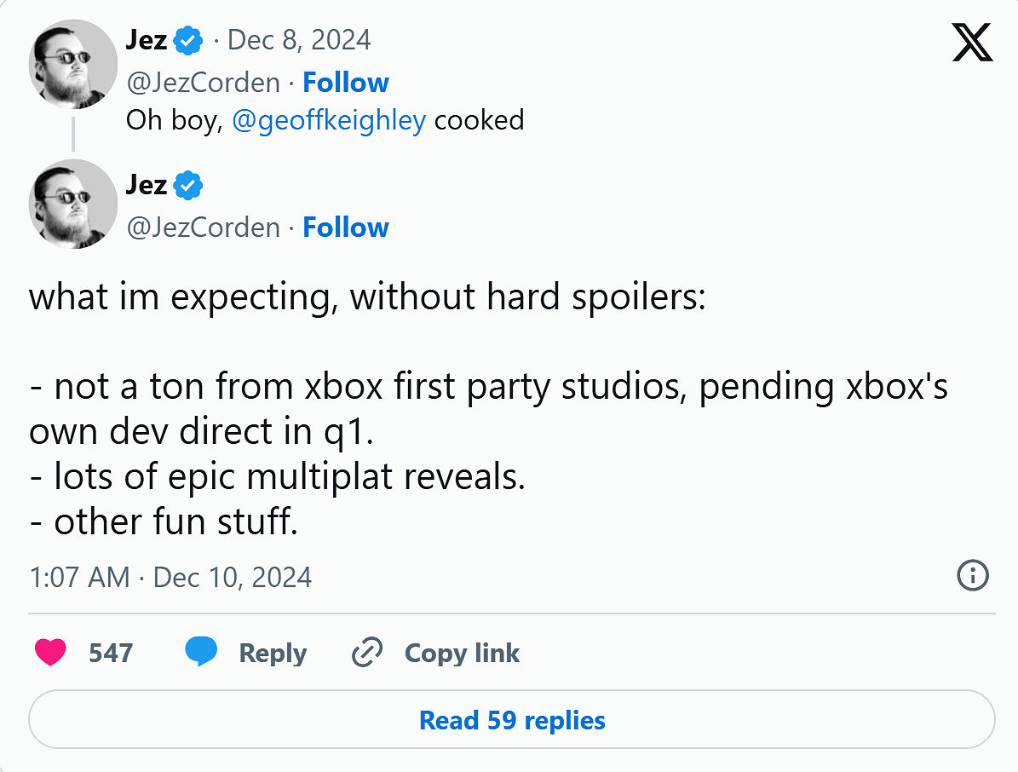Screen dimensions: 1018x772
Task: Click the Copy link chain icon
Action: [x=366, y=653]
